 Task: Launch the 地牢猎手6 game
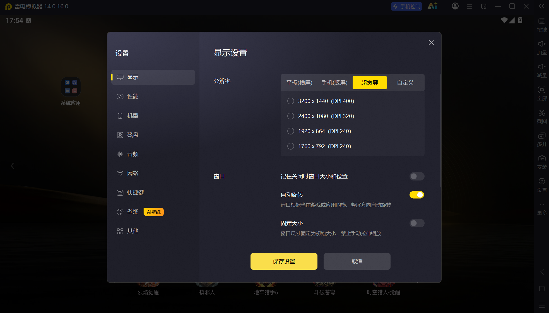click(266, 289)
